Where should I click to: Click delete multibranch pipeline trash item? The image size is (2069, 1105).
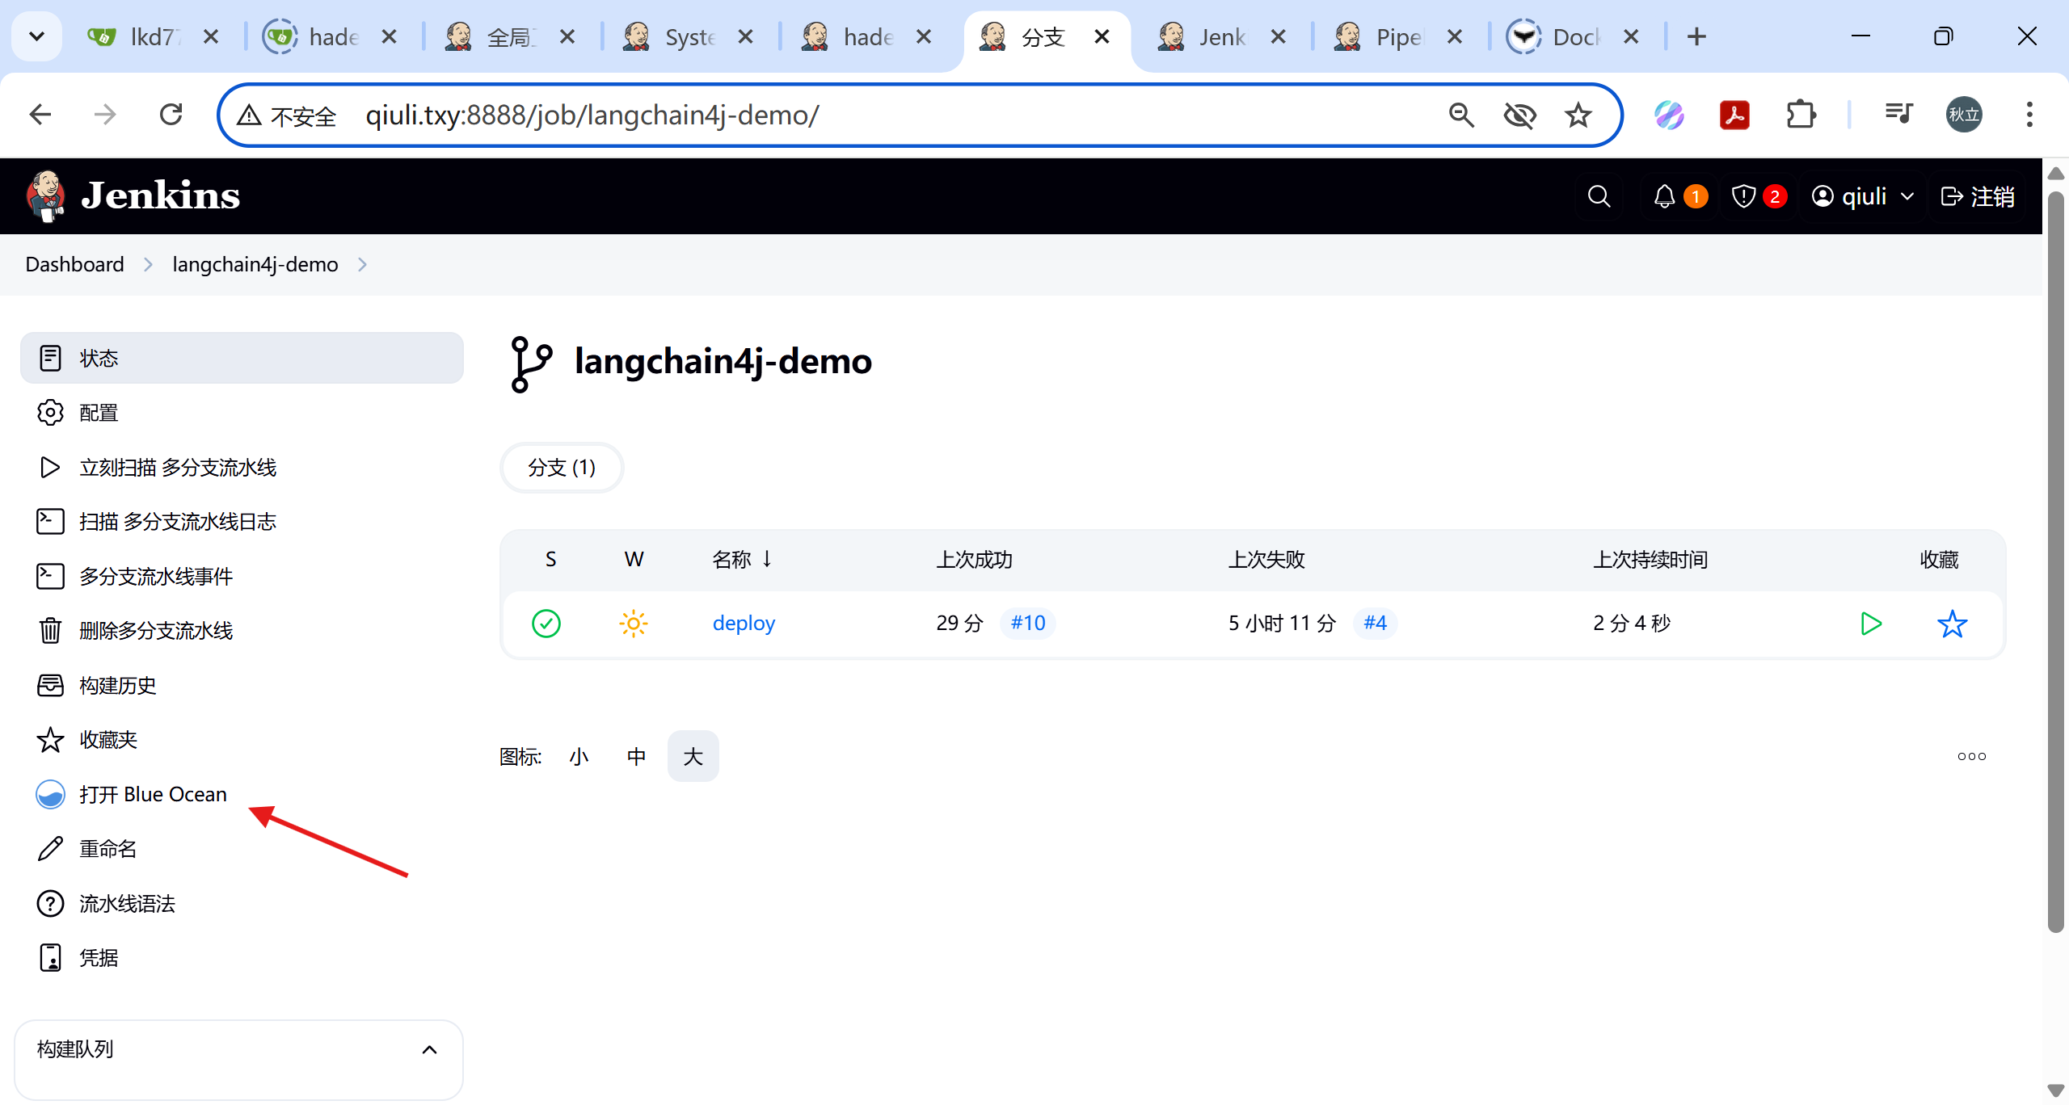click(x=155, y=630)
